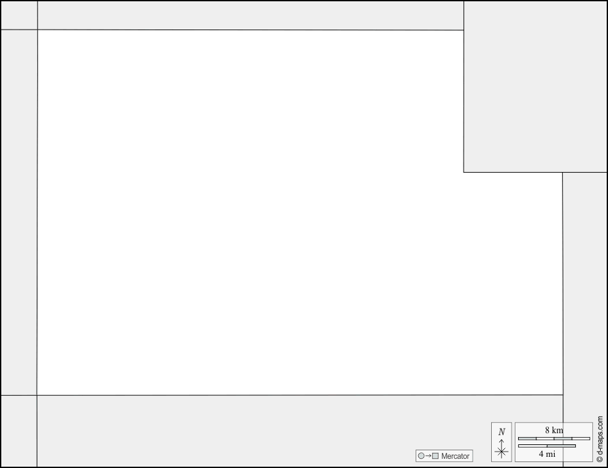The image size is (608, 468).
Task: Click the kilometer scale bar
Action: 554,438
